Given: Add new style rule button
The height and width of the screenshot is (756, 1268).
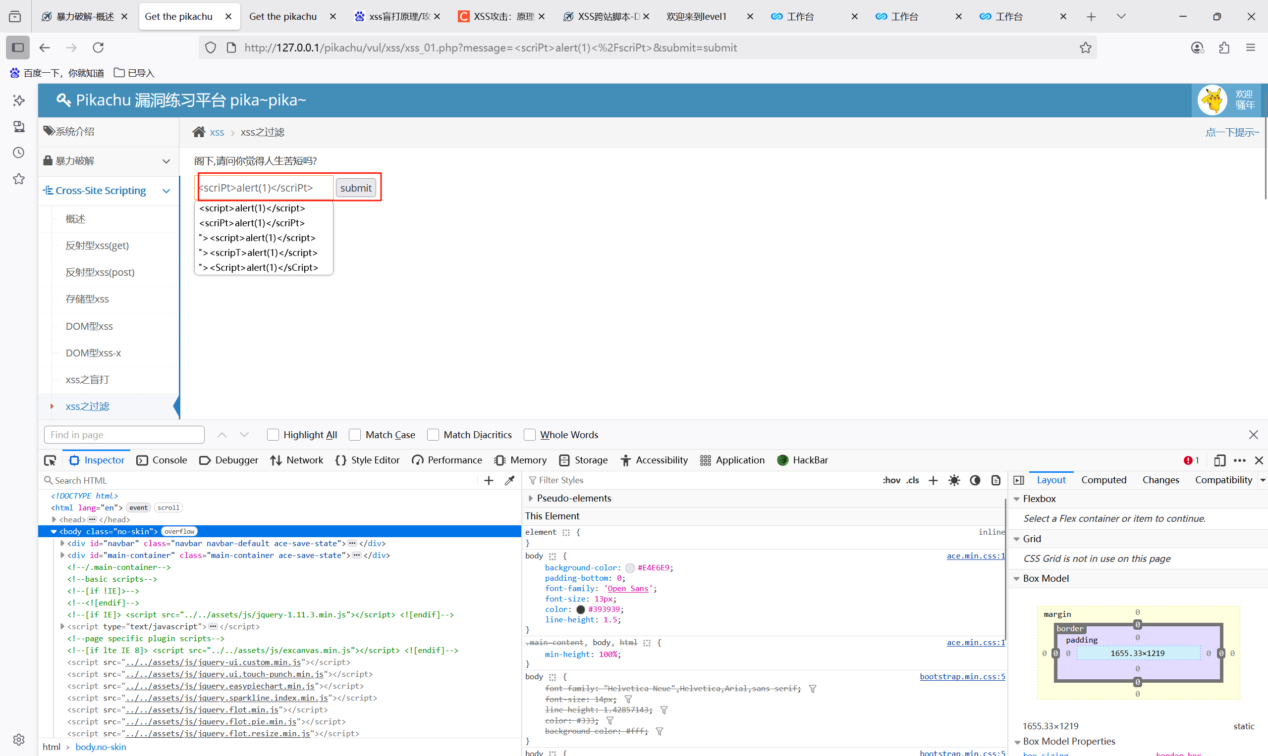Looking at the screenshot, I should 933,480.
